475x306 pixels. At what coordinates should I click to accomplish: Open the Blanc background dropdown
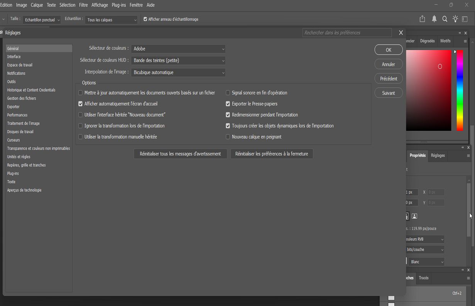click(x=427, y=262)
